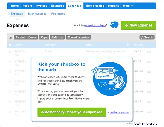This screenshot has height=127, width=164.
Task: Click the Delete button
Action: pyautogui.click(x=32, y=37)
